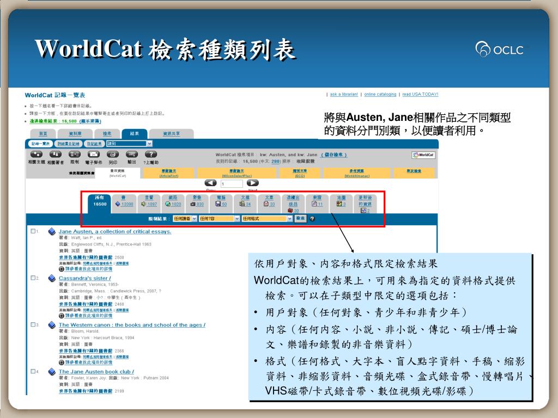The image size is (558, 418).
Task: Select the 連續出版品 serials 30 tab
Action: 293,204
